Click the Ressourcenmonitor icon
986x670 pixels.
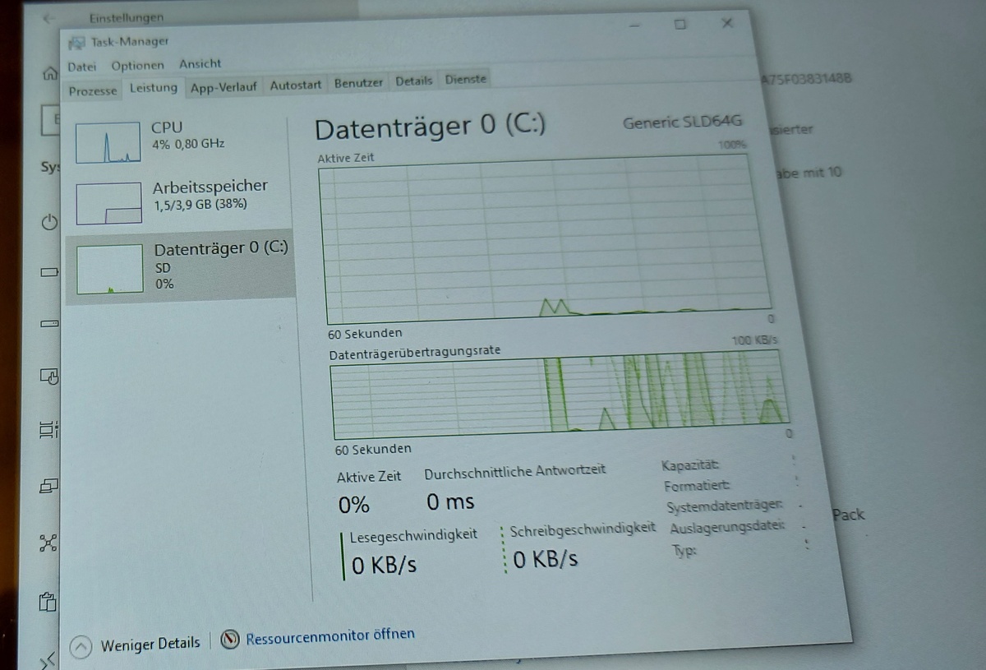click(x=230, y=639)
